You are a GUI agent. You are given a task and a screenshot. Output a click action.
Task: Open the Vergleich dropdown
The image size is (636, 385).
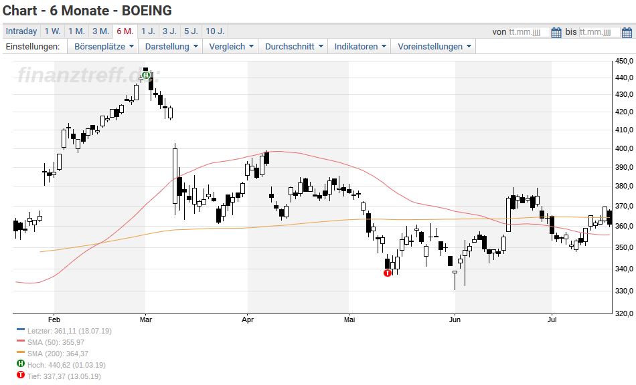click(230, 47)
